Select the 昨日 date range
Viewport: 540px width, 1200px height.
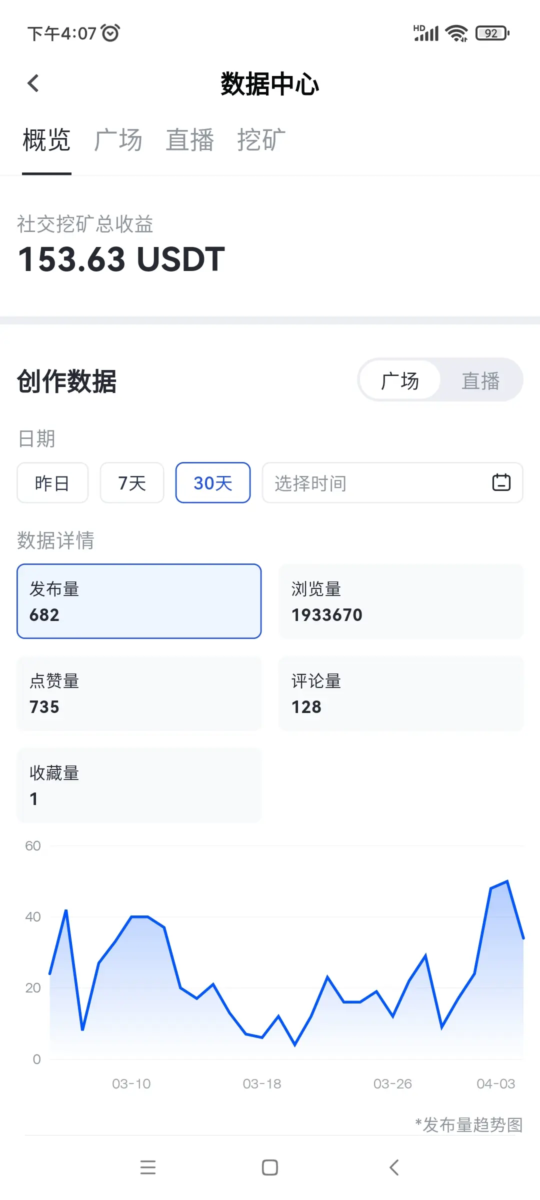click(52, 483)
